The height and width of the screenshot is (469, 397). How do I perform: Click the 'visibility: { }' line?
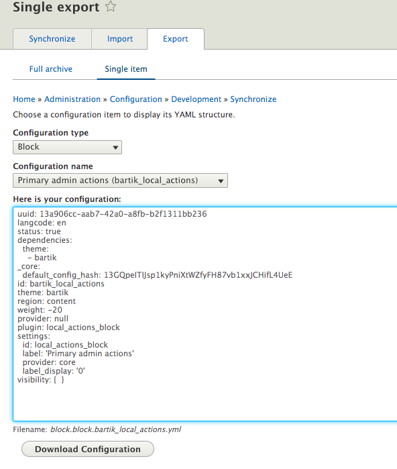click(x=41, y=380)
